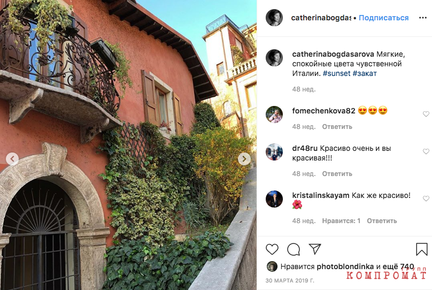The width and height of the screenshot is (432, 290).
Task: Open the #закат hashtag
Action: (365, 74)
